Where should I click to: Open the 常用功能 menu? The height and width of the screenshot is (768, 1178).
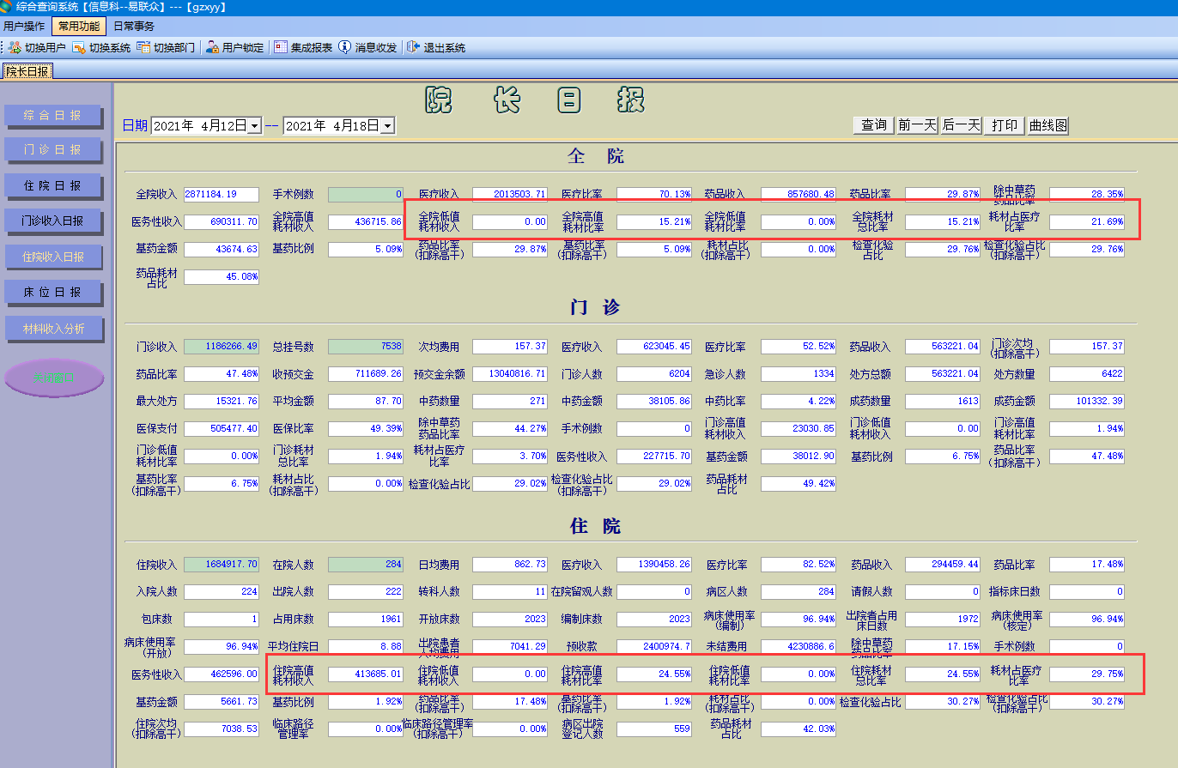tap(80, 27)
